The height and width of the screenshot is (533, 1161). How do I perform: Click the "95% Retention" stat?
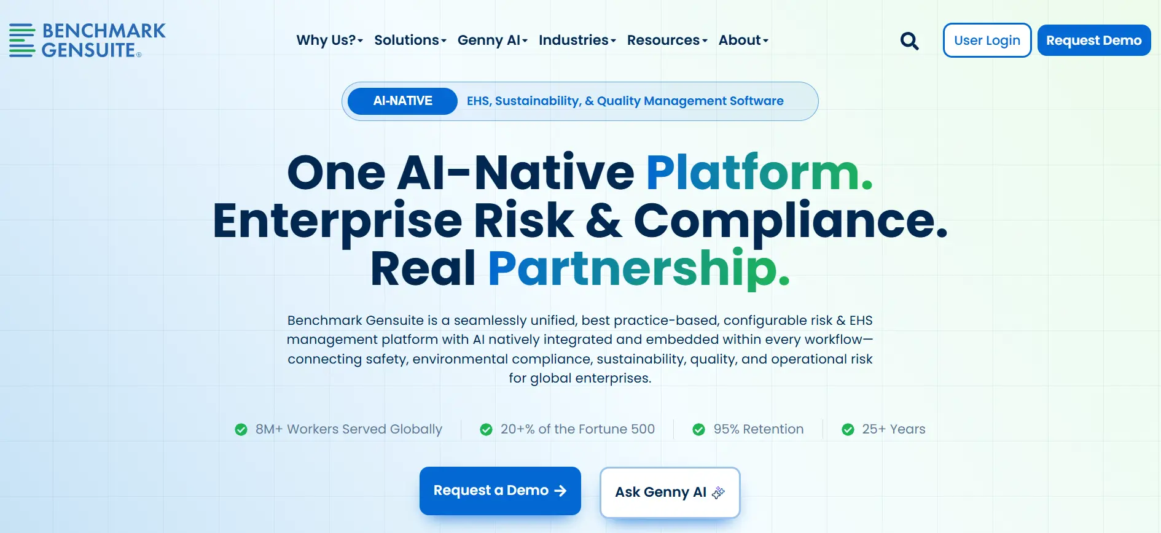(x=748, y=429)
